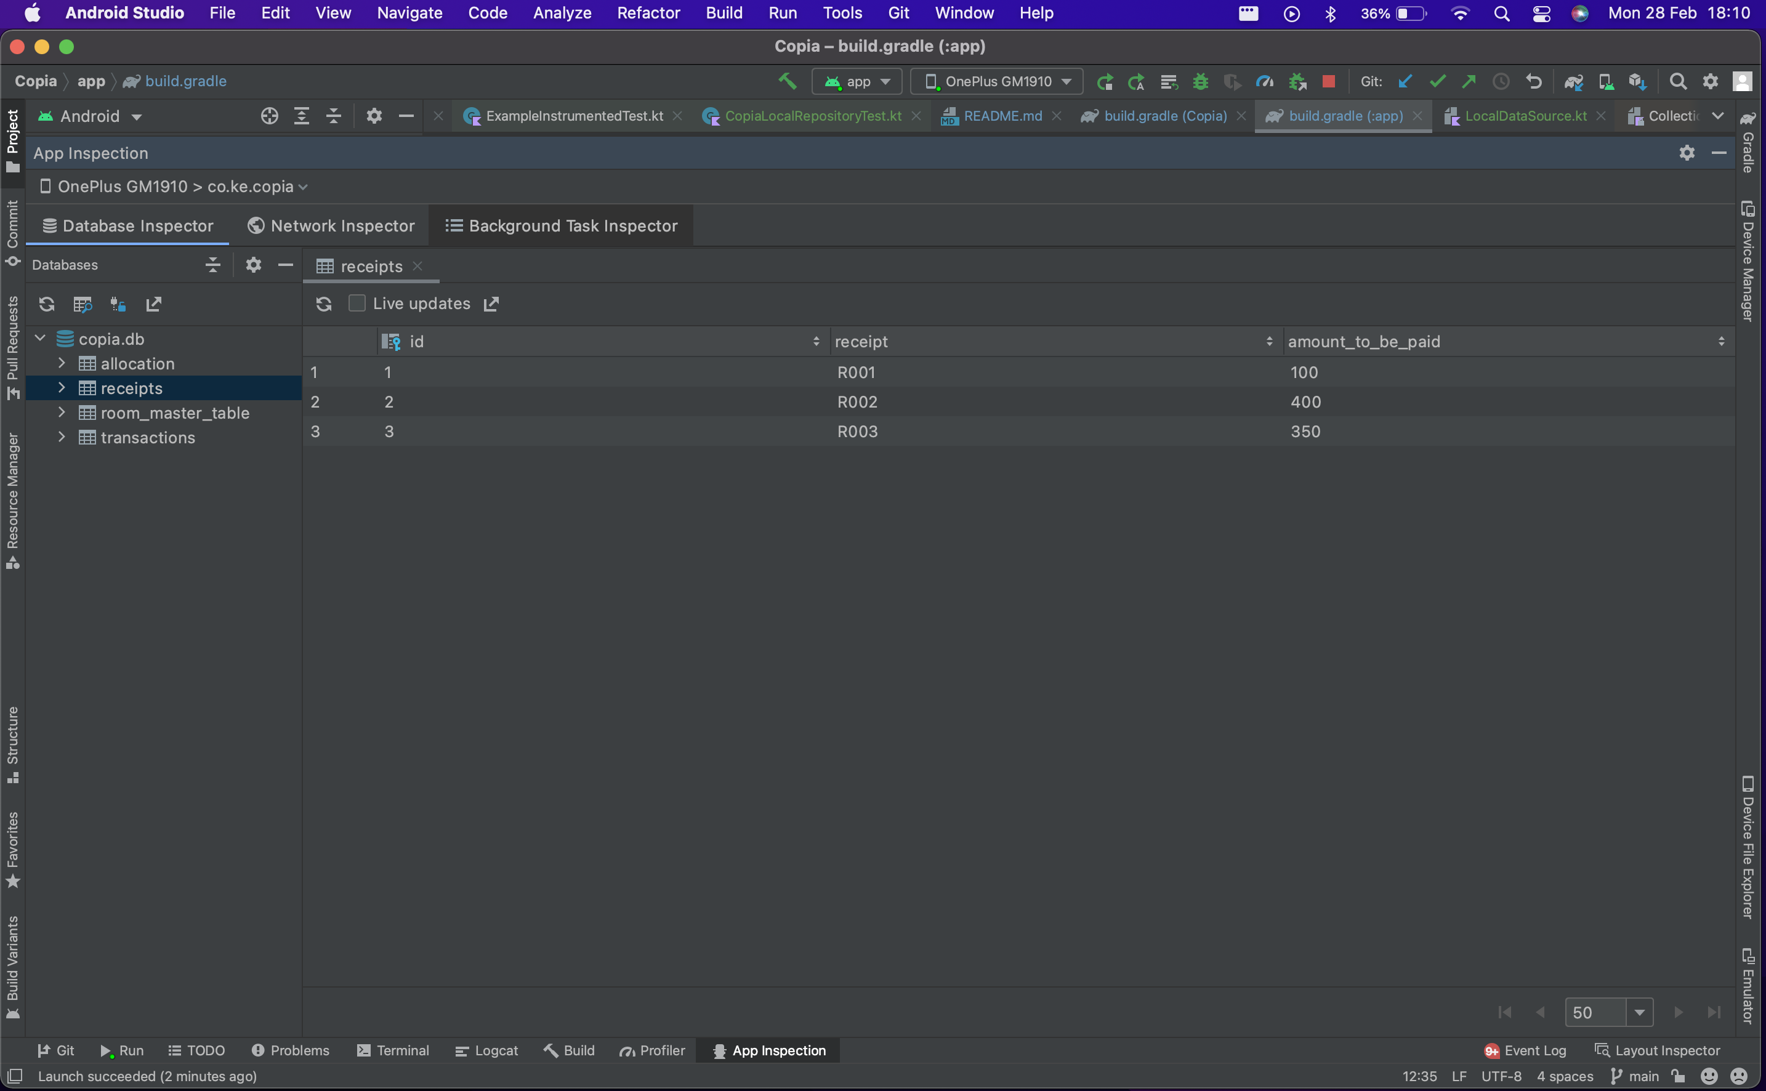This screenshot has height=1091, width=1766.
Task: Click Sync Project with Gradle Files icon
Action: (x=1573, y=81)
